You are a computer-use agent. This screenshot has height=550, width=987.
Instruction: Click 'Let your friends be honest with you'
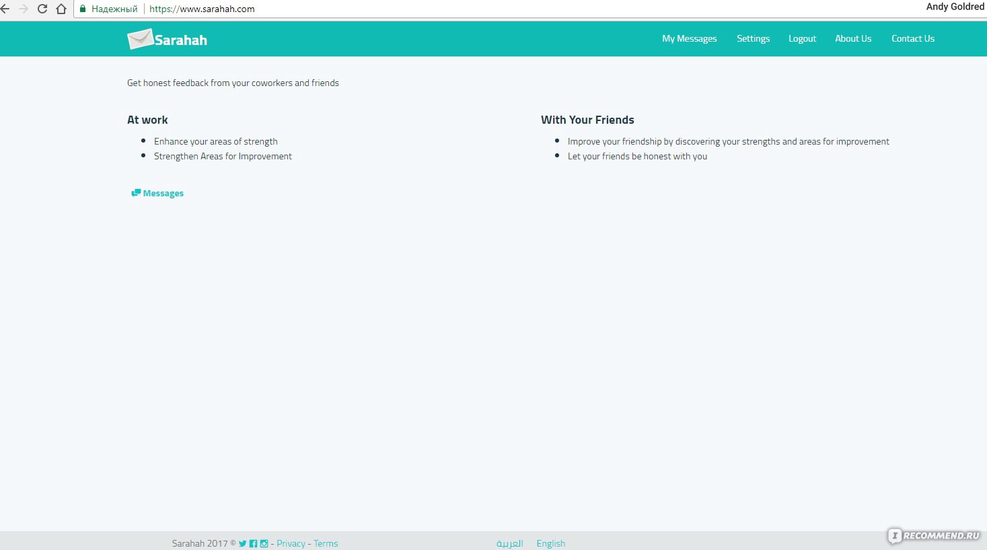(x=637, y=156)
